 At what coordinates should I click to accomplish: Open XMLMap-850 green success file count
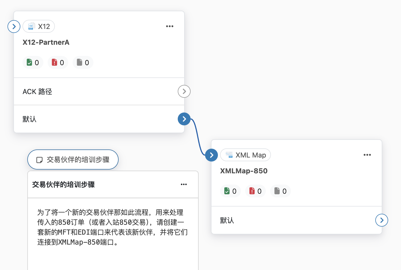pos(230,191)
